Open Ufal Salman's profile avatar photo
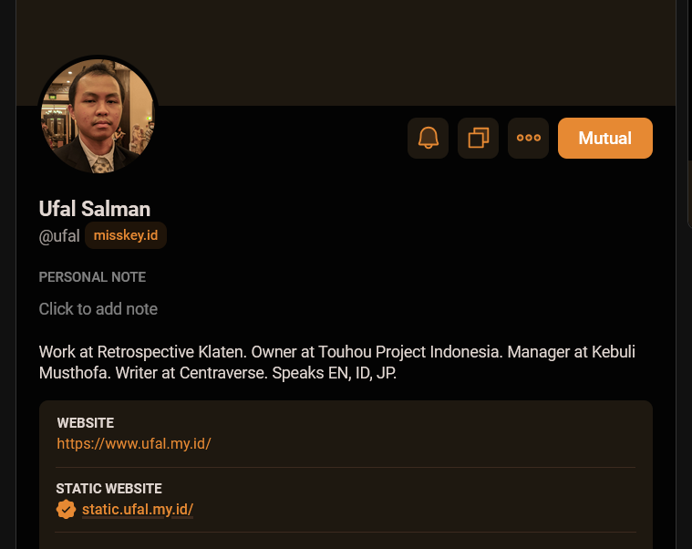The width and height of the screenshot is (692, 549). (x=98, y=115)
